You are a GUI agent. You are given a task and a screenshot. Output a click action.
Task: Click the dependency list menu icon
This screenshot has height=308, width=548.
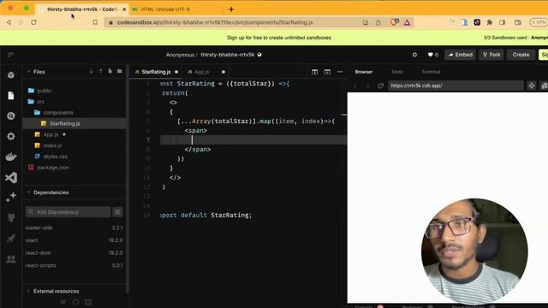(x=118, y=212)
